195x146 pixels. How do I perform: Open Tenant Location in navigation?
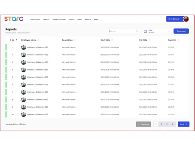tap(59, 19)
